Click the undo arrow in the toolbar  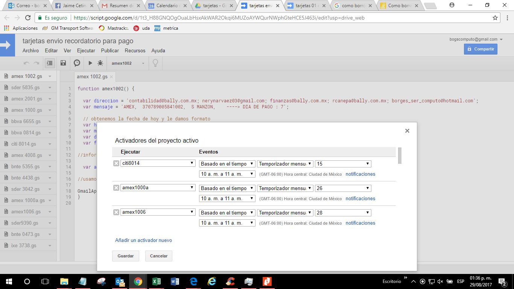click(26, 63)
